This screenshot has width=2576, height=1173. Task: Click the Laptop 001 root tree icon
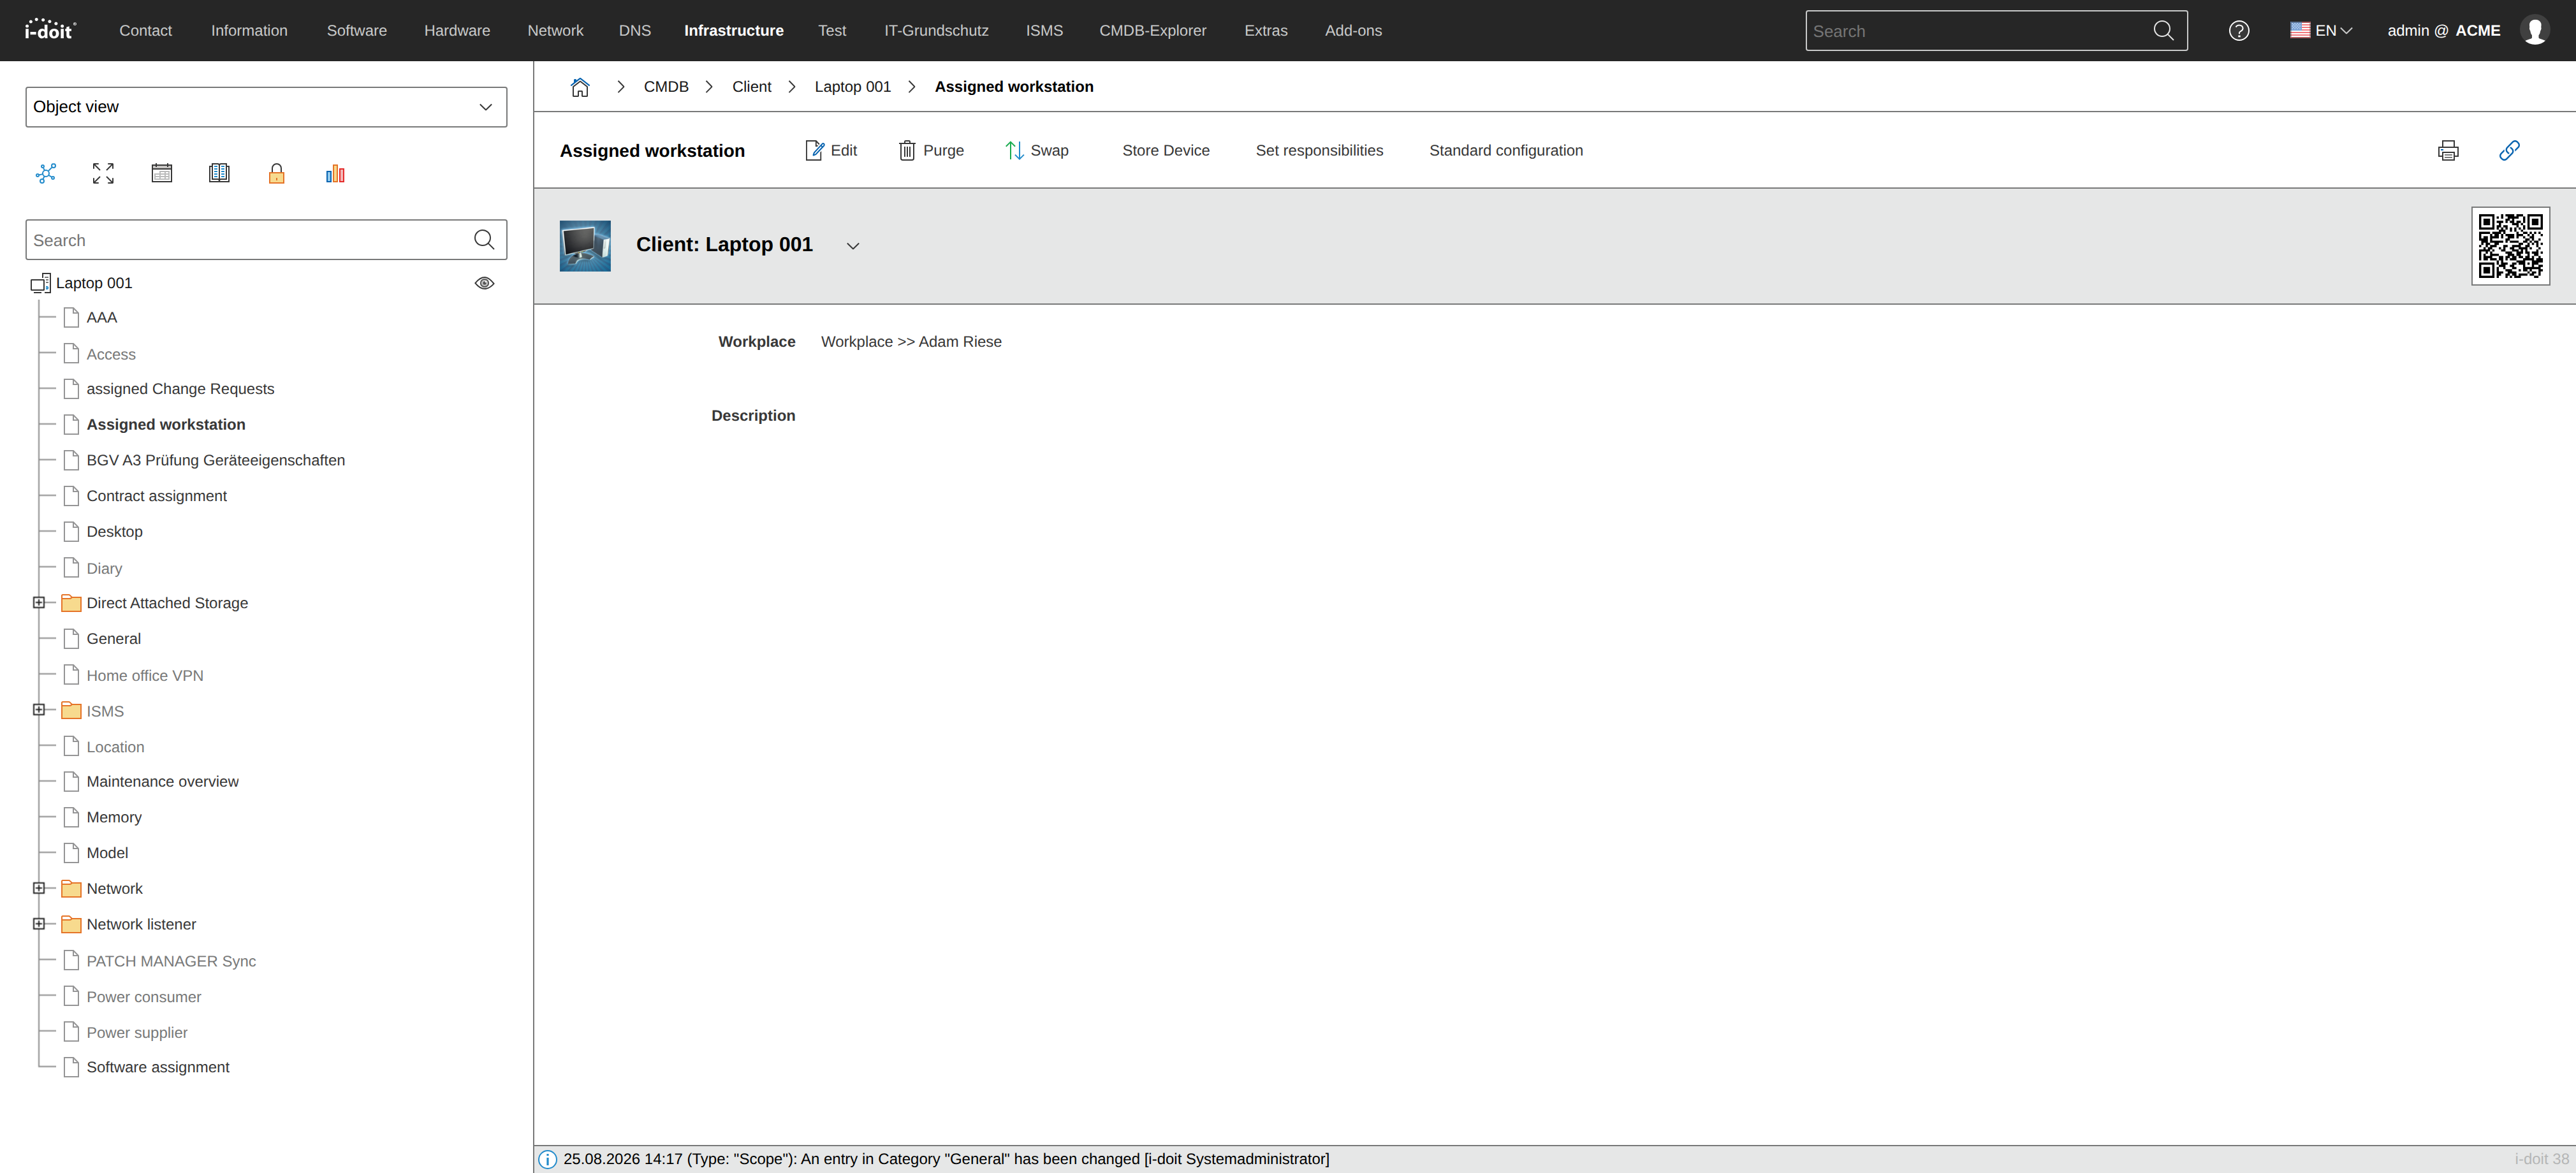click(41, 283)
